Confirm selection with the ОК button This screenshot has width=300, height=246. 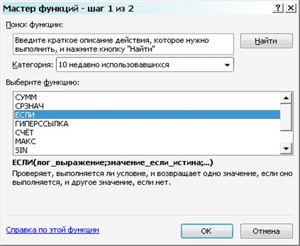click(207, 231)
